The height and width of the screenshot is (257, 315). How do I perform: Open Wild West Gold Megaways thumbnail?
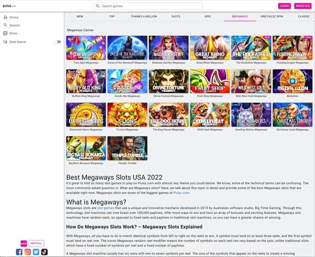pos(251,81)
